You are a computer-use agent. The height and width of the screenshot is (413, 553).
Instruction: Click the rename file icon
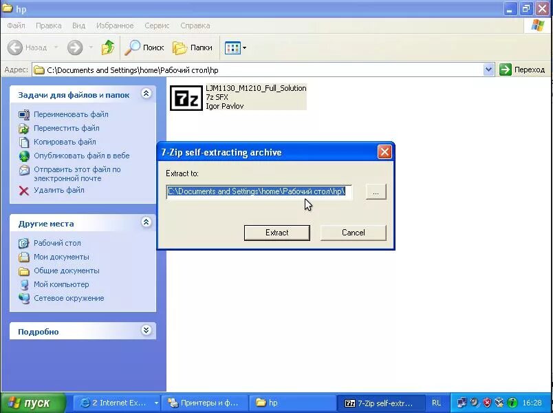[x=24, y=115]
